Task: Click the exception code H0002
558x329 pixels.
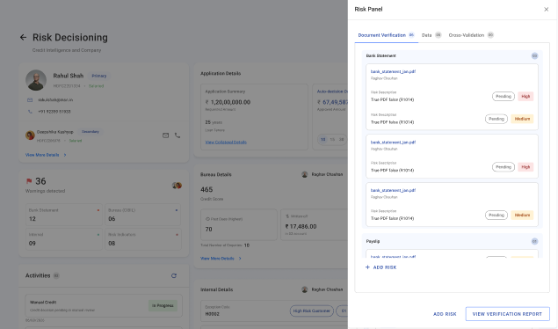Action: (212, 314)
